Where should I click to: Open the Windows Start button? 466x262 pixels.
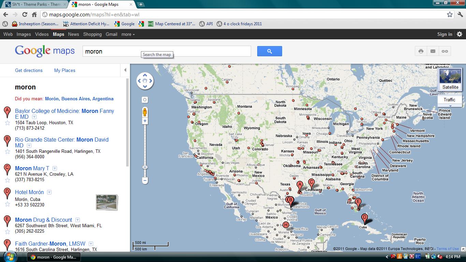(x=10, y=257)
